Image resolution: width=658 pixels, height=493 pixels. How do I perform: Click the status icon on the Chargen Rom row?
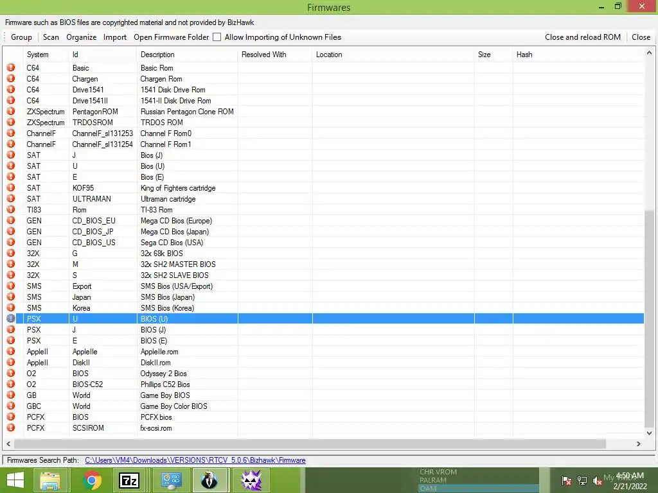[x=11, y=78]
